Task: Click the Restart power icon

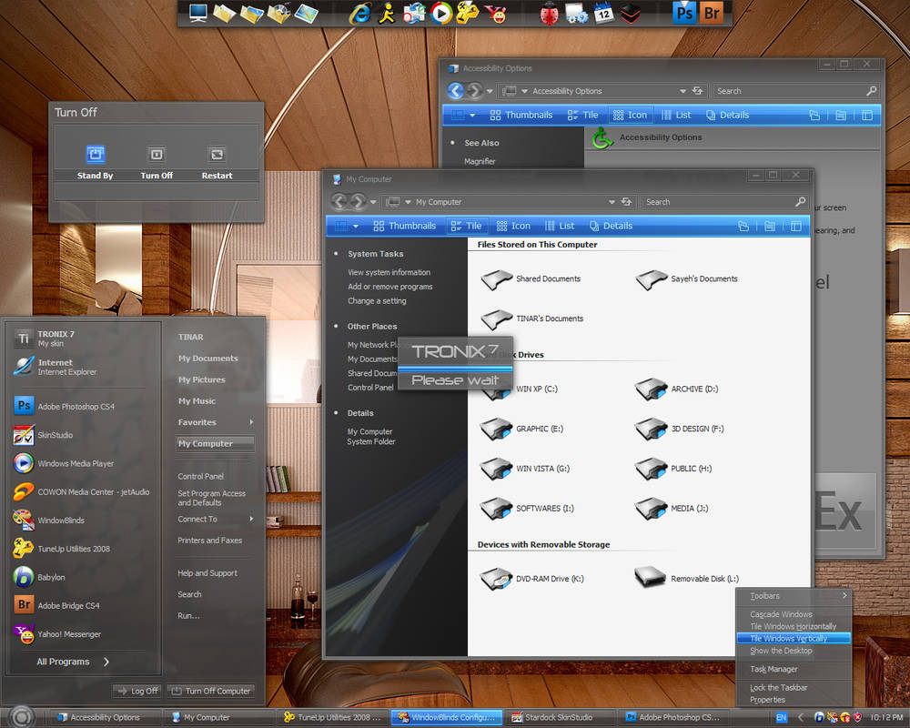Action: pyautogui.click(x=217, y=154)
